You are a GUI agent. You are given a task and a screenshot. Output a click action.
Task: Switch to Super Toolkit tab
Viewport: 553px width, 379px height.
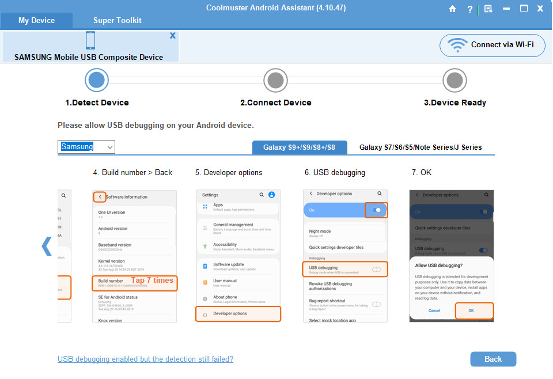click(117, 21)
